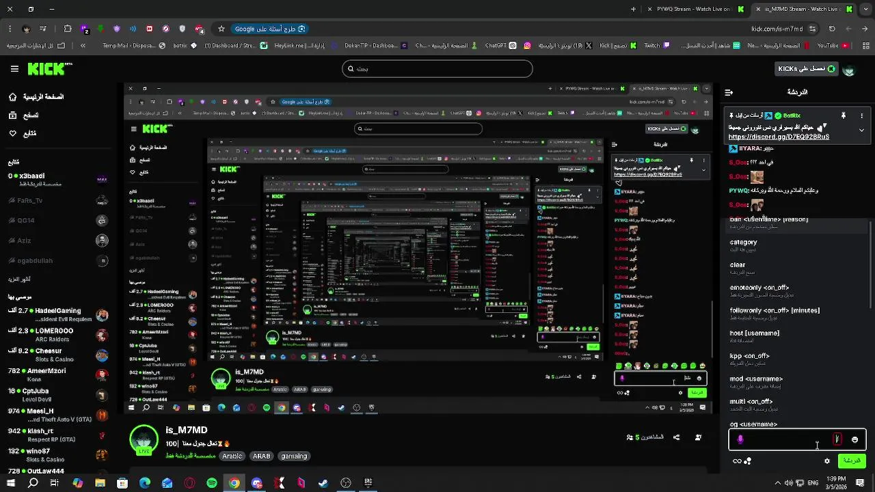Click the get KICKs button
The image size is (875, 492).
click(807, 69)
